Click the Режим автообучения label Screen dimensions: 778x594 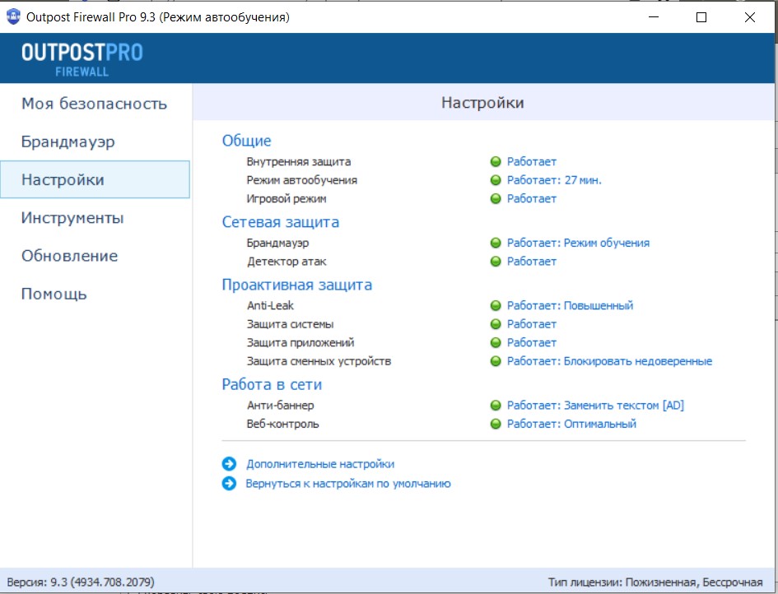(x=301, y=180)
